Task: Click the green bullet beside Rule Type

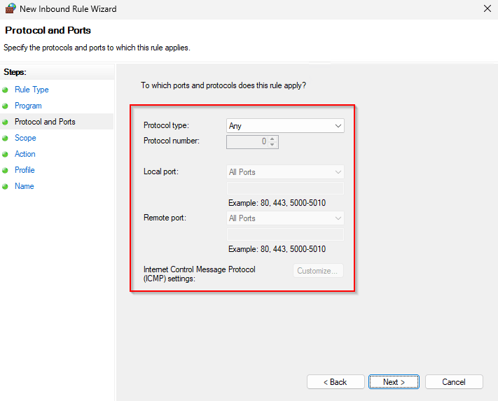Action: 6,90
